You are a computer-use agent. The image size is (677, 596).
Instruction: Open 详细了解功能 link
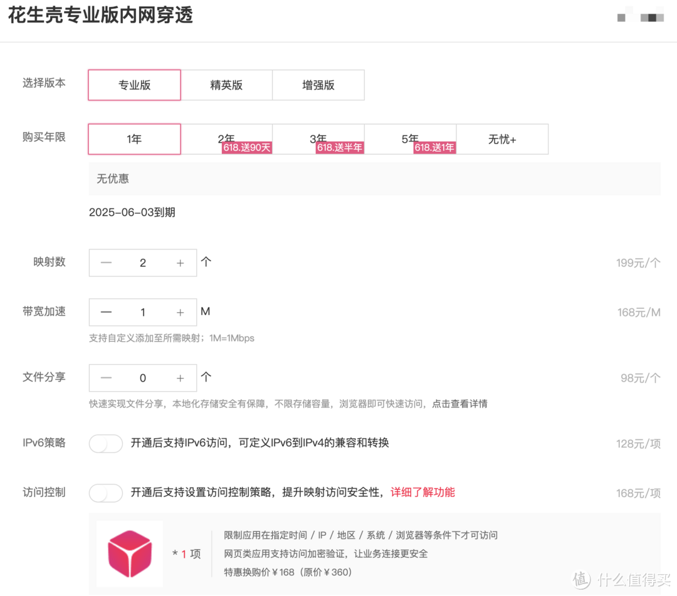pyautogui.click(x=422, y=493)
